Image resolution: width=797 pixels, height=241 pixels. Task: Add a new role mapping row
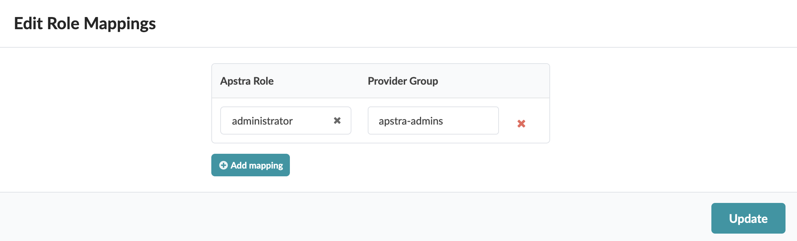click(x=251, y=165)
